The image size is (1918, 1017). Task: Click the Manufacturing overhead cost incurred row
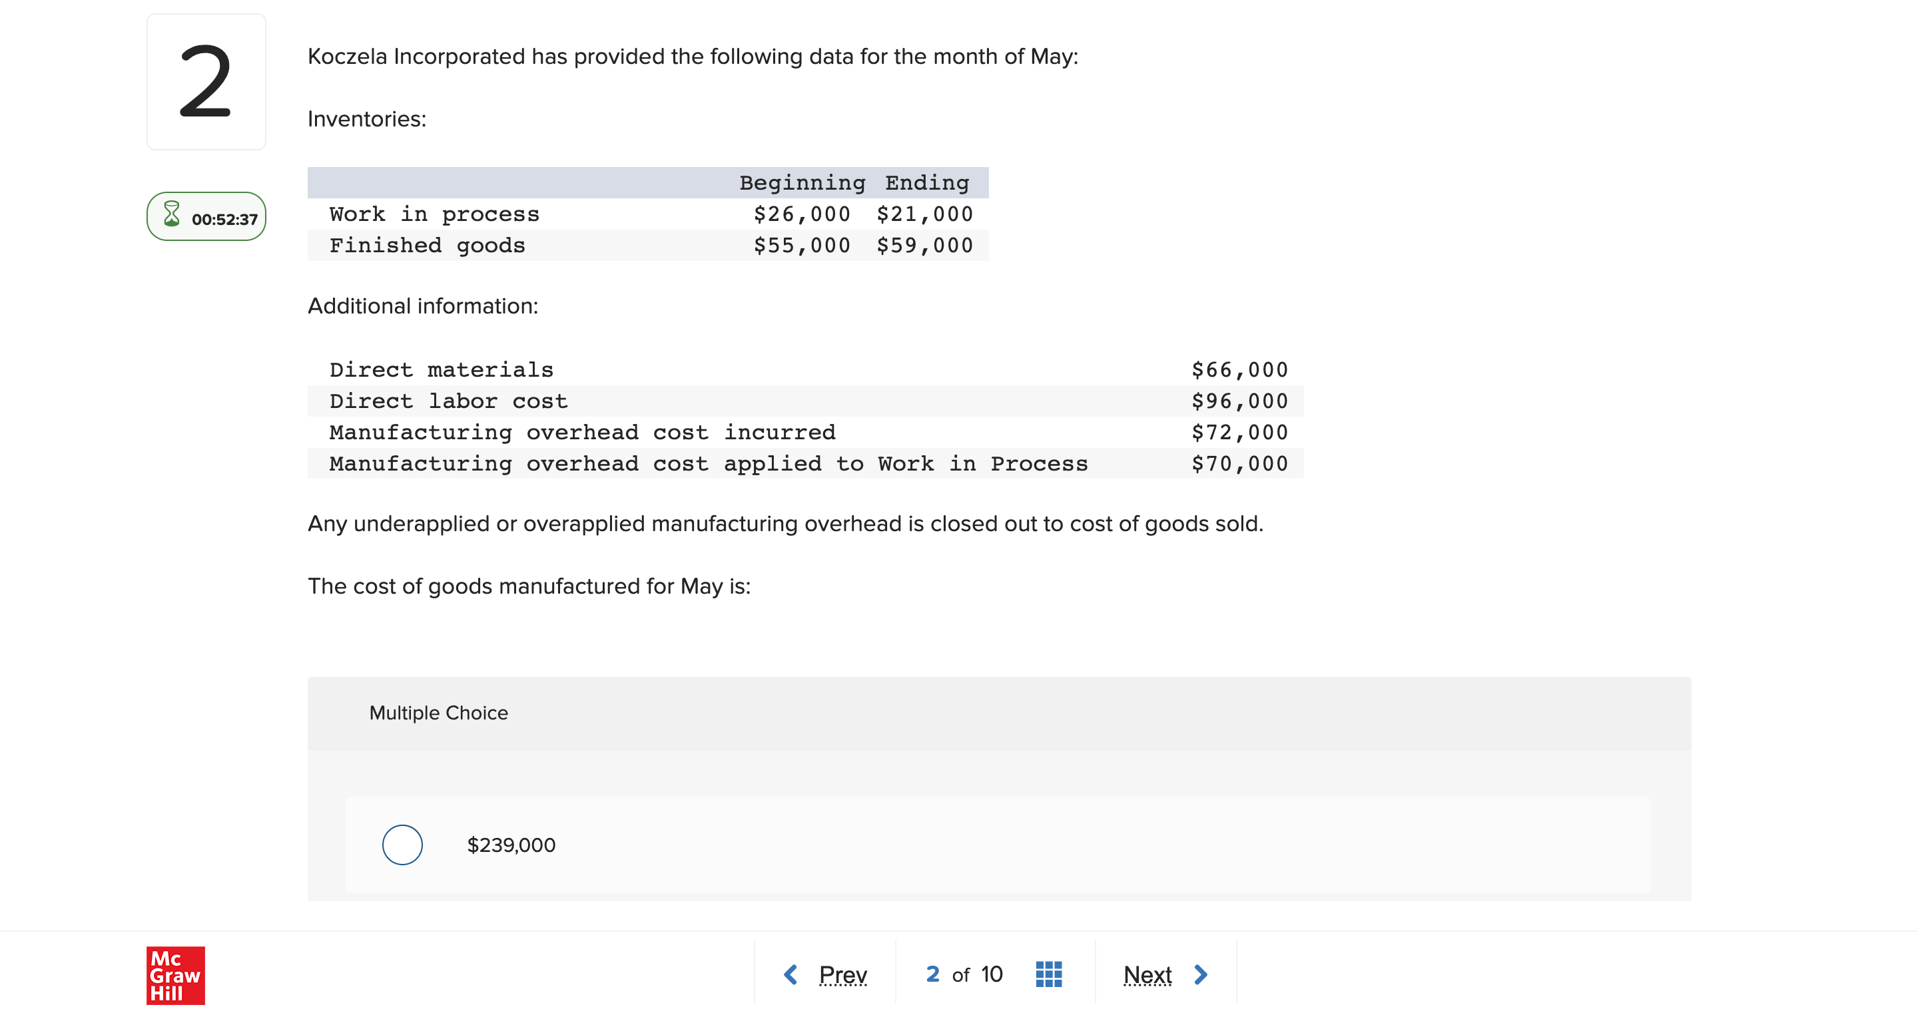click(x=582, y=432)
